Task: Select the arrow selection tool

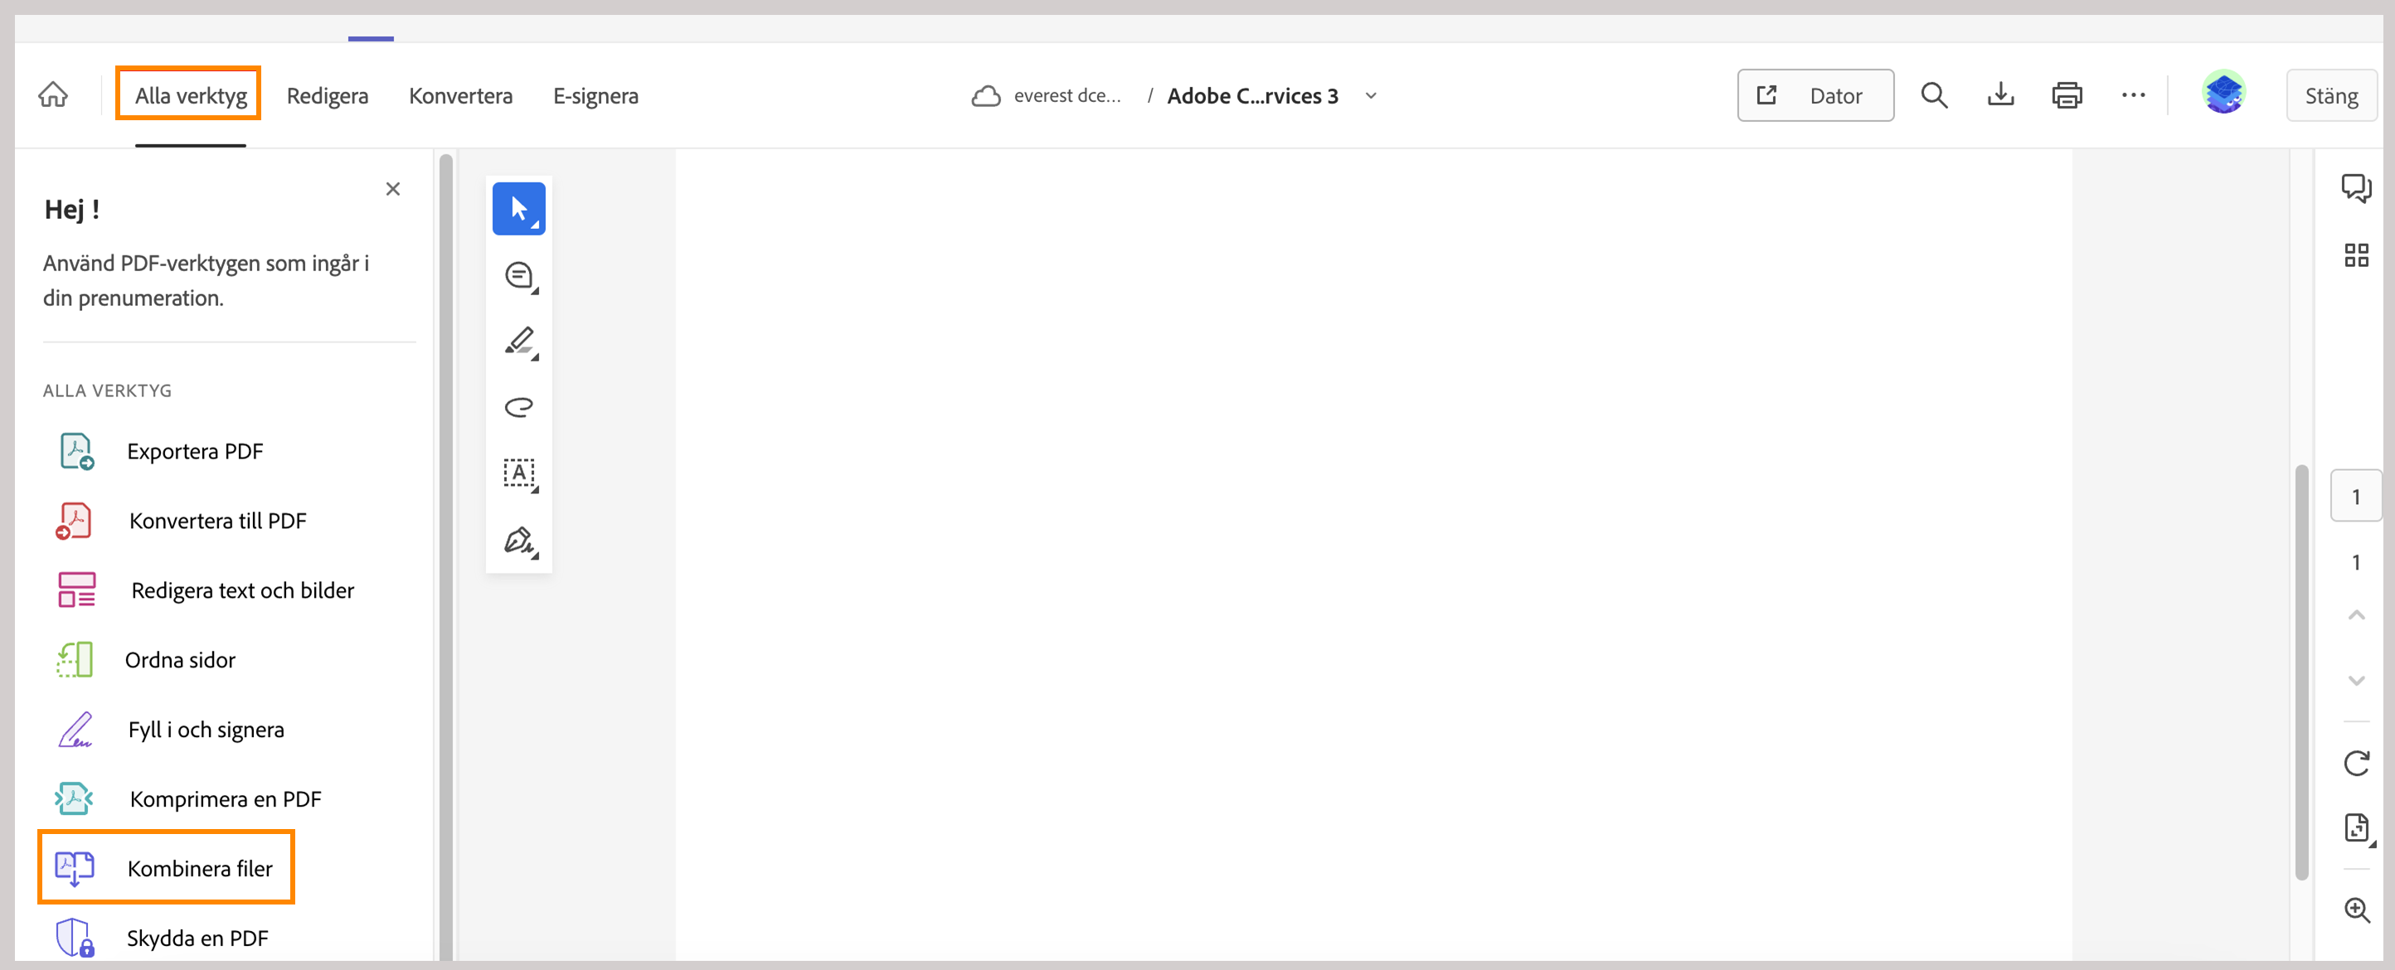Action: tap(519, 208)
